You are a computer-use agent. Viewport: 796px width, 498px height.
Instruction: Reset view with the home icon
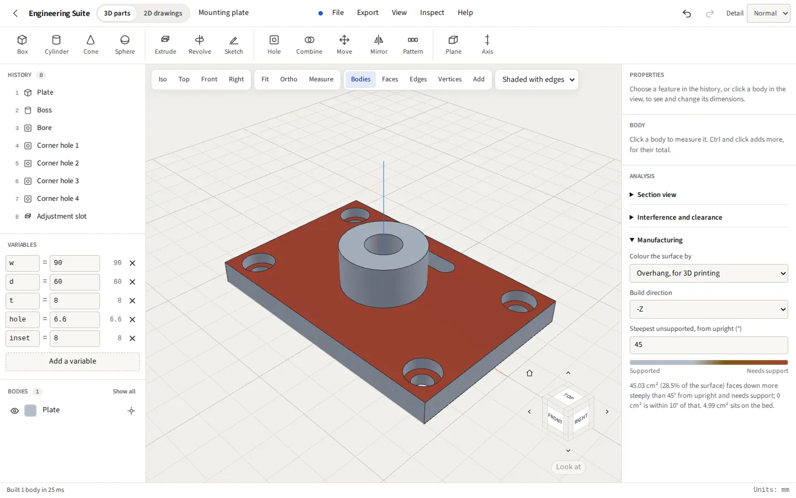click(530, 373)
